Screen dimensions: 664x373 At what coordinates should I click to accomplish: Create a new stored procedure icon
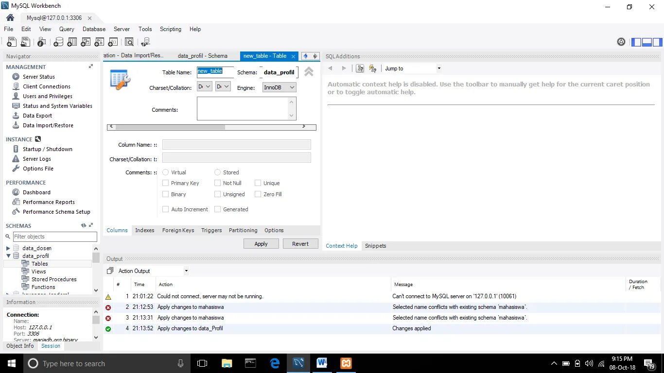pyautogui.click(x=99, y=42)
